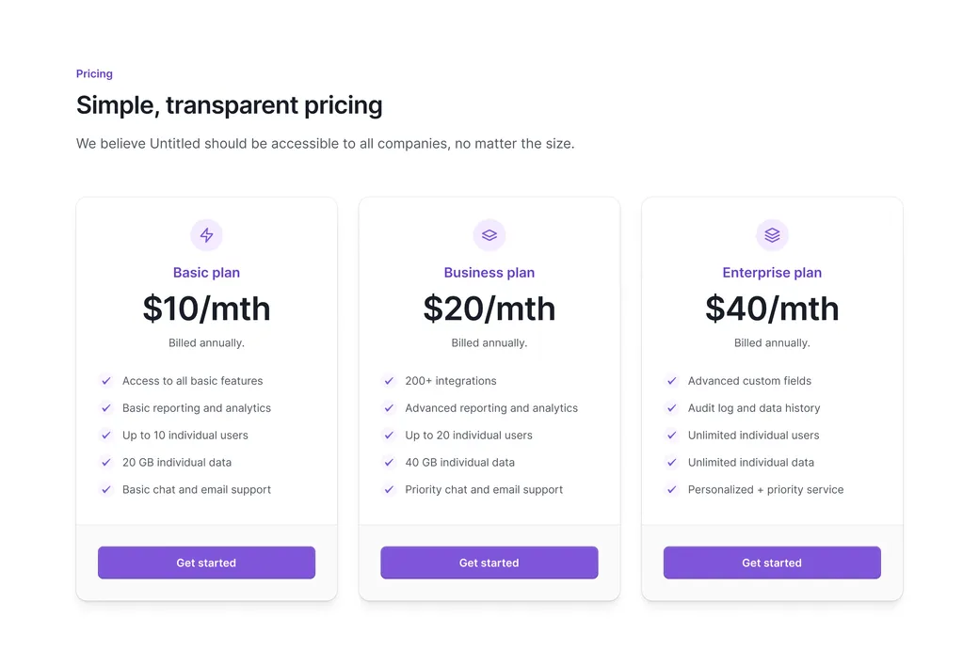Viewport: 979px width, 666px height.
Task: Select the Enterprise plan title text
Action: 772,272
